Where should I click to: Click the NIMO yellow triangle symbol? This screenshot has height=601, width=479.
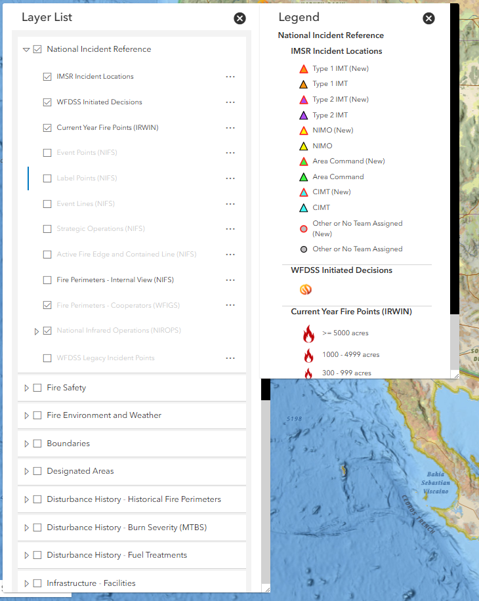click(x=304, y=146)
